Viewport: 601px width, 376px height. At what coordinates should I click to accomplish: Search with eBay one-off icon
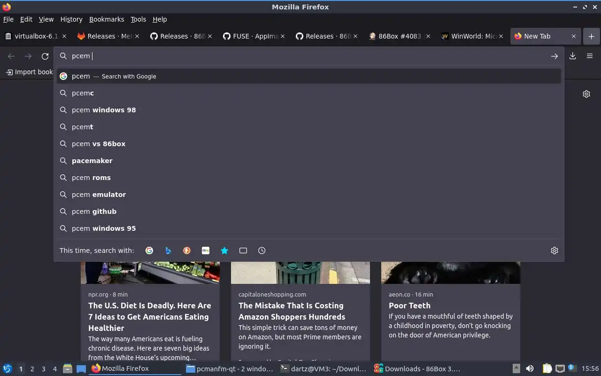tap(206, 251)
